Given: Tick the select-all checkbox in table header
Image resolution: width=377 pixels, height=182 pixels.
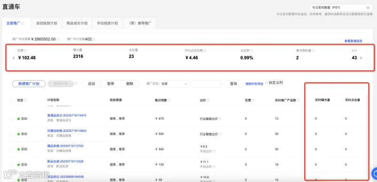Looking at the screenshot, I should (x=11, y=100).
